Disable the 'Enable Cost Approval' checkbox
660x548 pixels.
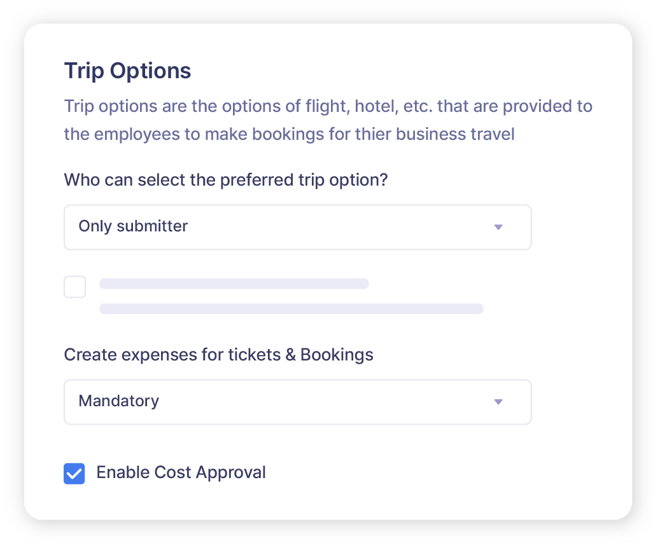click(x=74, y=474)
